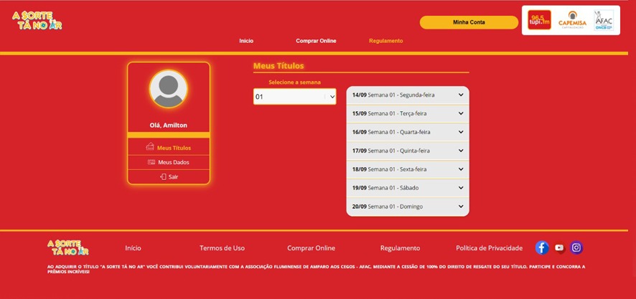Open Regulamento in the top navigation
636x299 pixels.
point(385,41)
